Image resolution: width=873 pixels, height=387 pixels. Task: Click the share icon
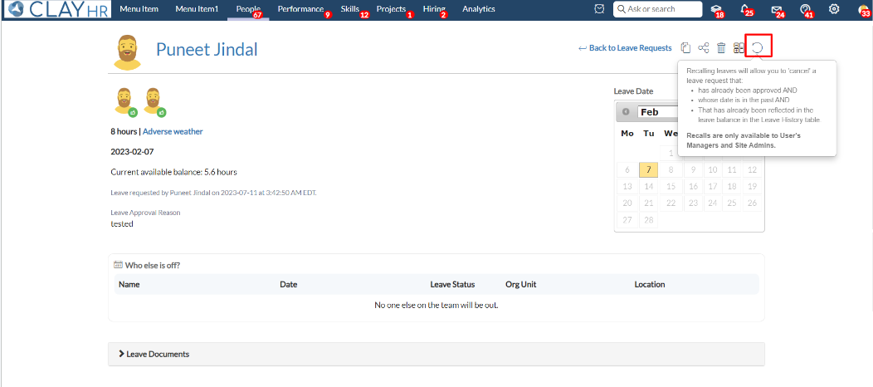point(704,48)
